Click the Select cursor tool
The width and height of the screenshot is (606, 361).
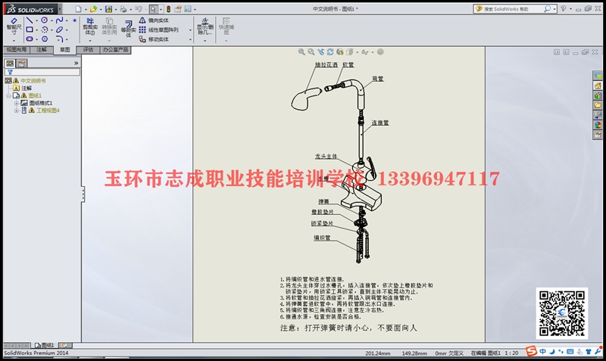pyautogui.click(x=154, y=9)
